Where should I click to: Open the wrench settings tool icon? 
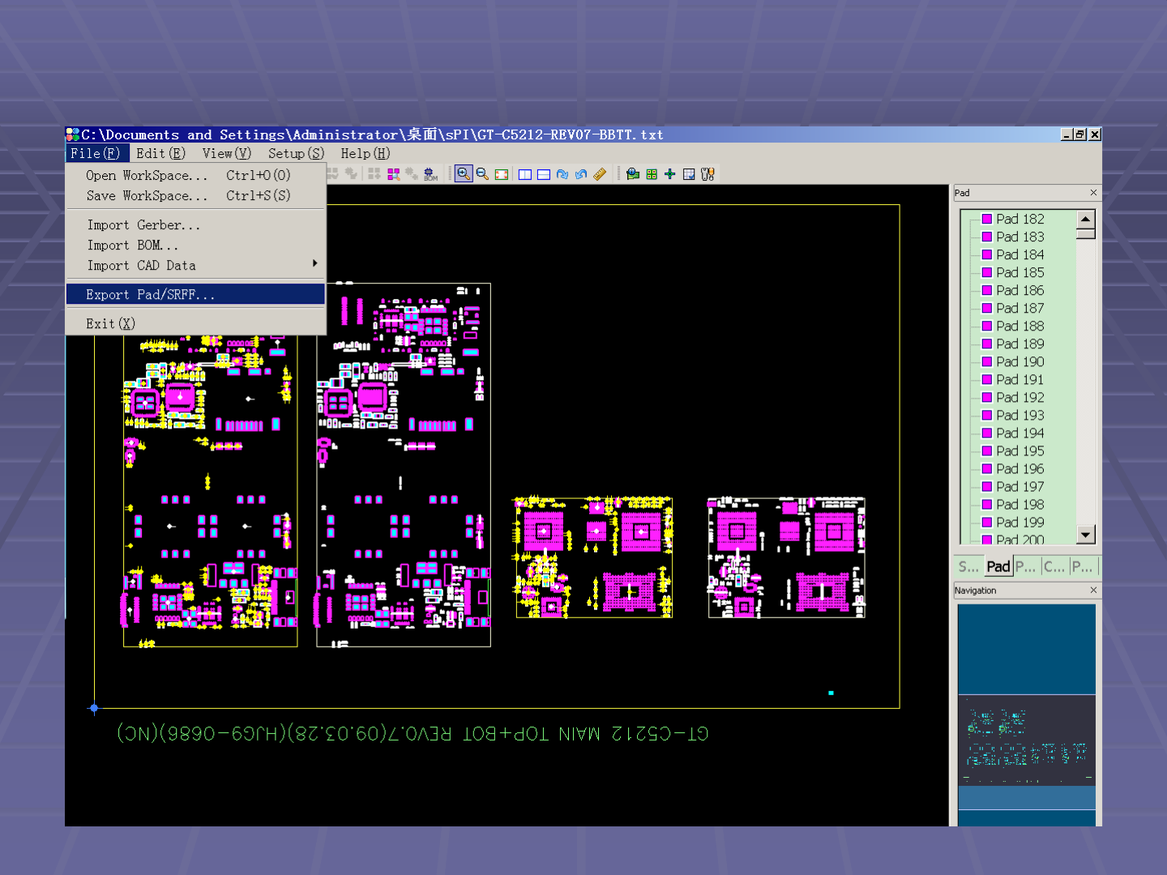[707, 174]
